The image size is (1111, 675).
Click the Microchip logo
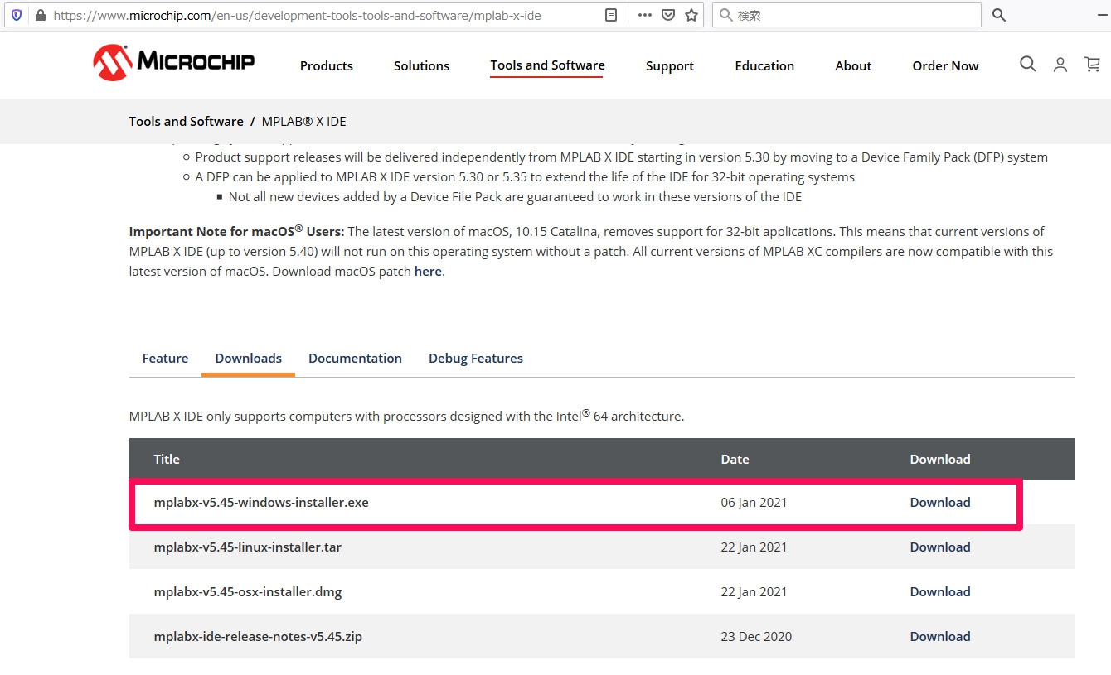coord(173,62)
